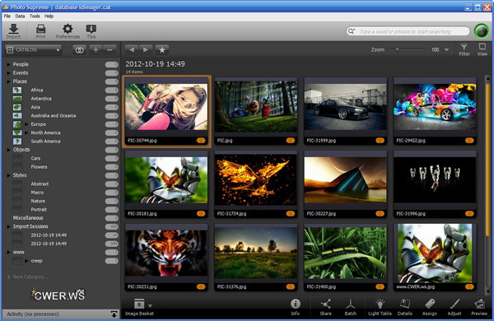Viewport: 494px width, 321px height.
Task: Collapse the Objects tree arrow
Action: point(9,150)
